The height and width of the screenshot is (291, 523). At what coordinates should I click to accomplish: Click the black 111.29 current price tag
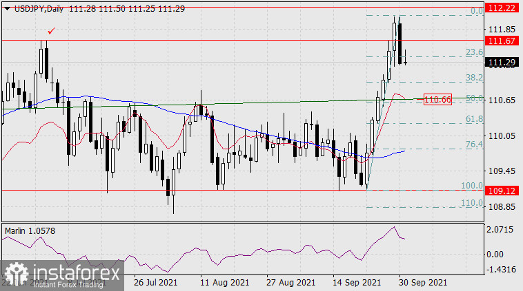tap(502, 63)
